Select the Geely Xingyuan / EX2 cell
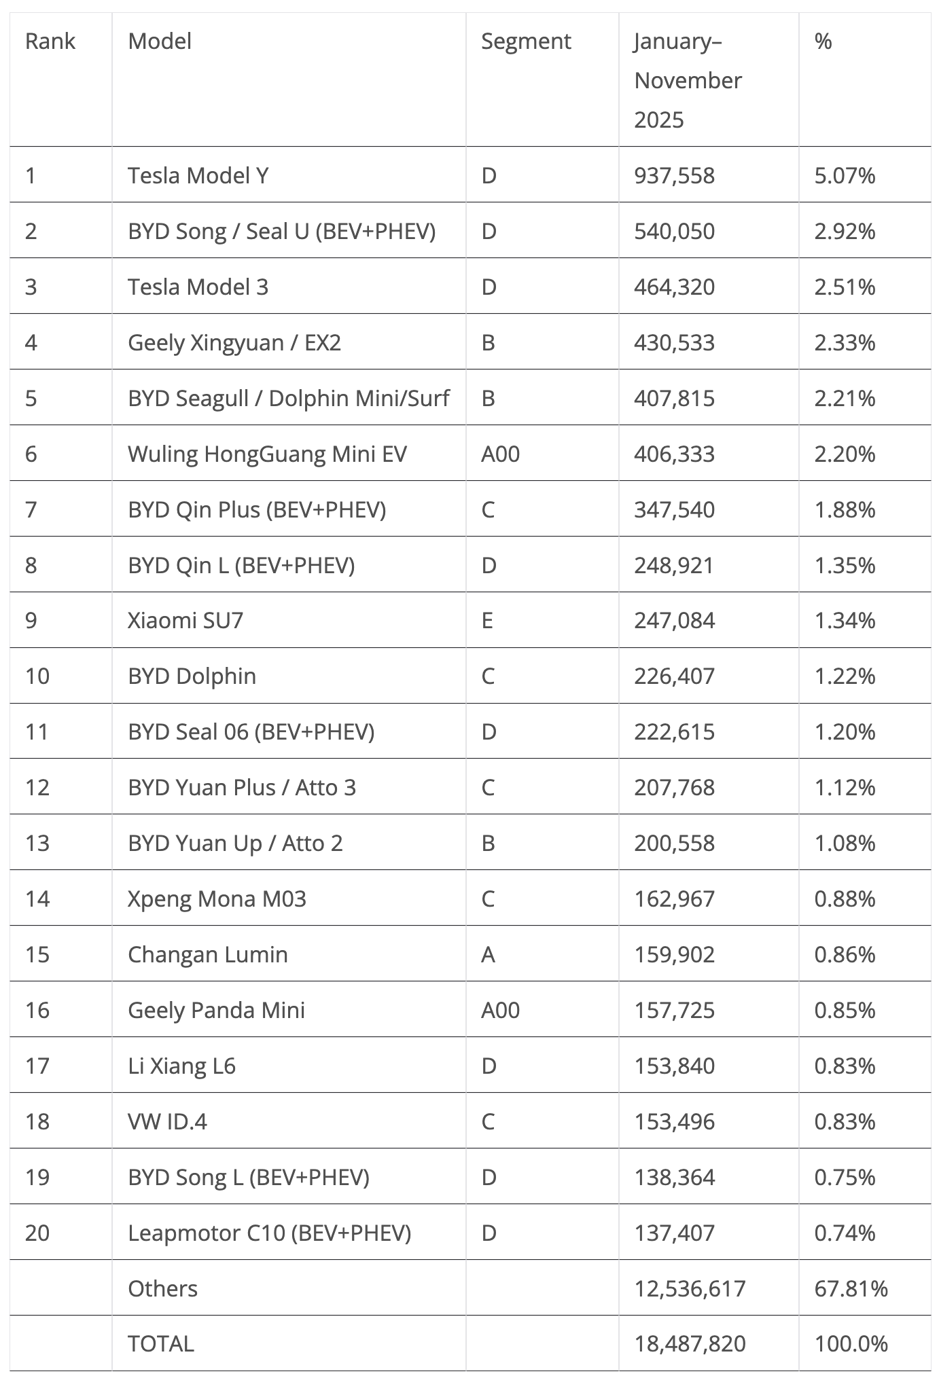 click(234, 343)
